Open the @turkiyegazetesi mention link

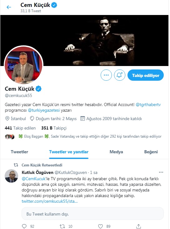(x=44, y=110)
